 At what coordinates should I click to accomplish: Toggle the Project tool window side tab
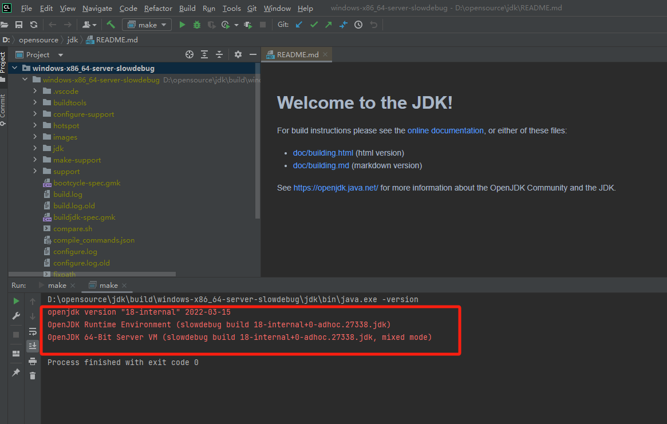click(x=3, y=67)
